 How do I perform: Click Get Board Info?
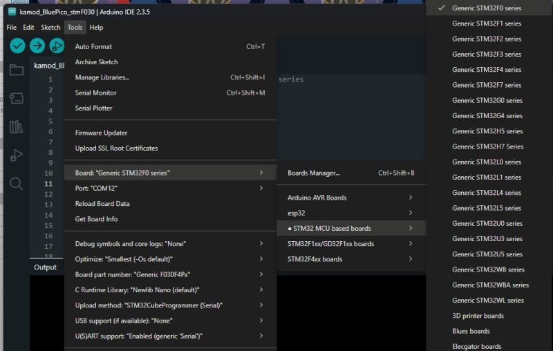(x=96, y=219)
